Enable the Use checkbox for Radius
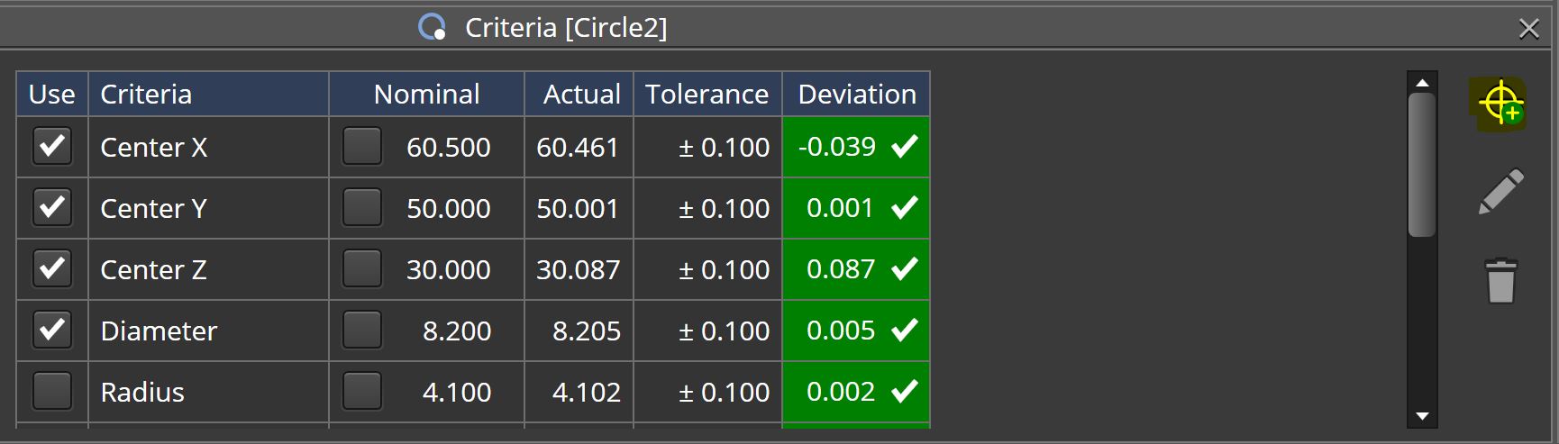This screenshot has height=444, width=1559. coord(52,391)
